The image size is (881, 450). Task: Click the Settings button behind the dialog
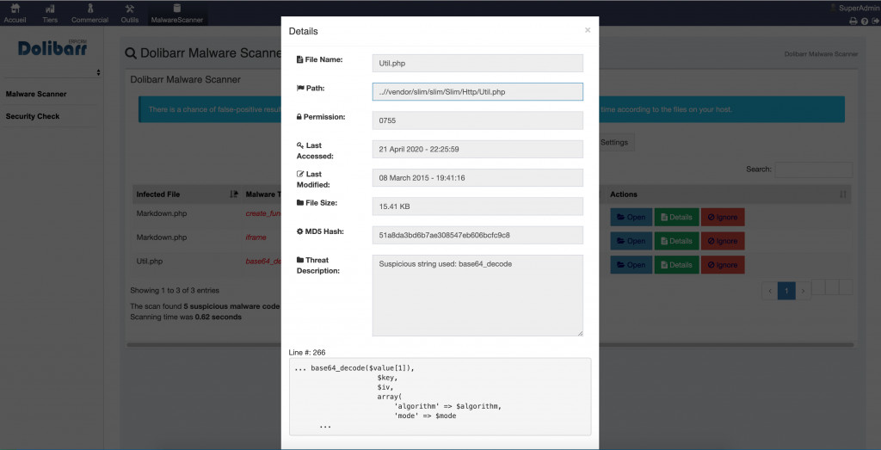[x=614, y=142]
